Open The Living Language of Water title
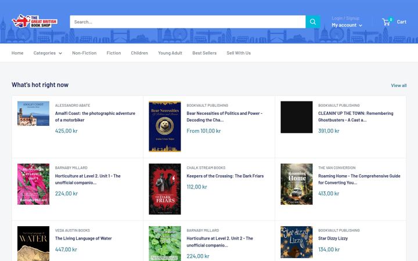The height and width of the screenshot is (261, 418). pos(83,238)
